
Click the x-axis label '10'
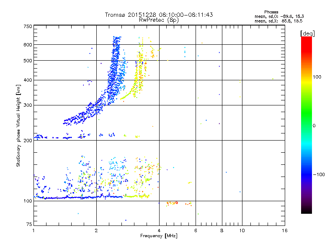point(242,231)
